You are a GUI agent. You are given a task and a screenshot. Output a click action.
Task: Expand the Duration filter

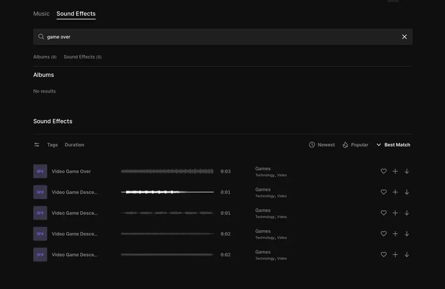pyautogui.click(x=74, y=145)
